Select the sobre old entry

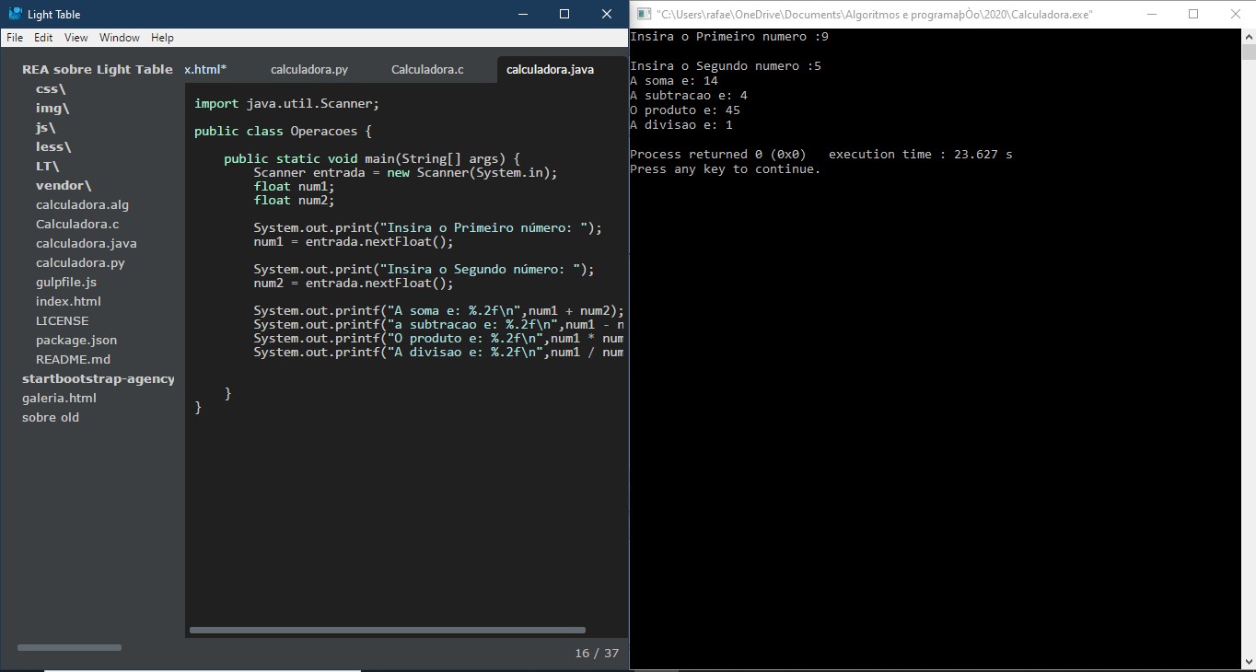pos(51,417)
